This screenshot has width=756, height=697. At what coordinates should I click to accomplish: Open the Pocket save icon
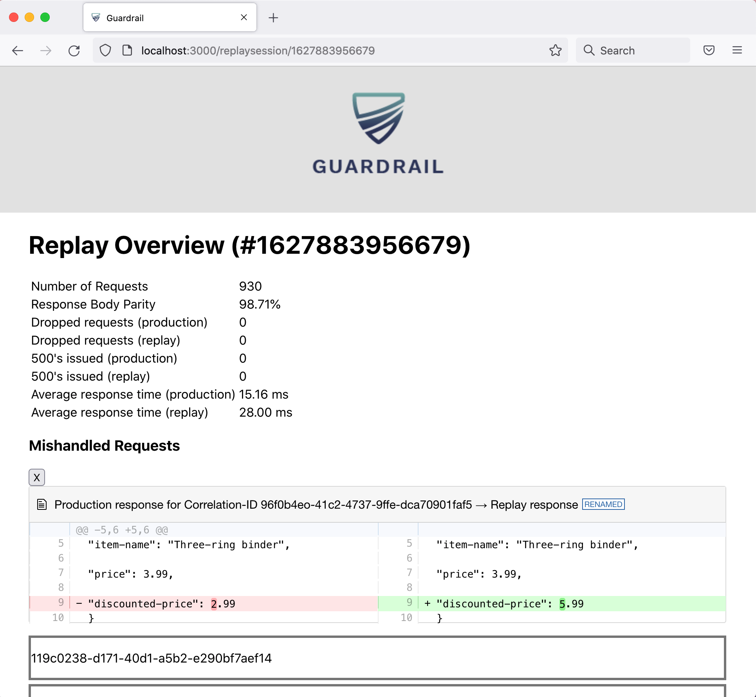pyautogui.click(x=709, y=51)
